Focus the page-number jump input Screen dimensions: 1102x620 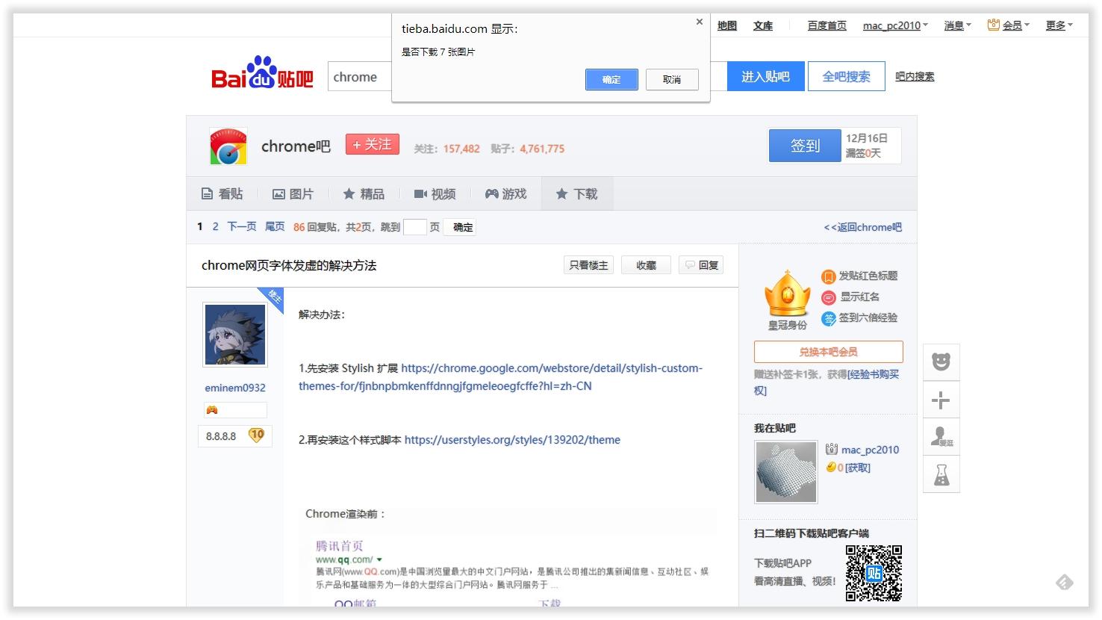[414, 227]
